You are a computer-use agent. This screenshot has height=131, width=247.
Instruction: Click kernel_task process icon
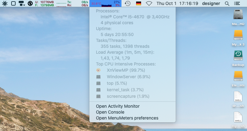click(x=98, y=90)
